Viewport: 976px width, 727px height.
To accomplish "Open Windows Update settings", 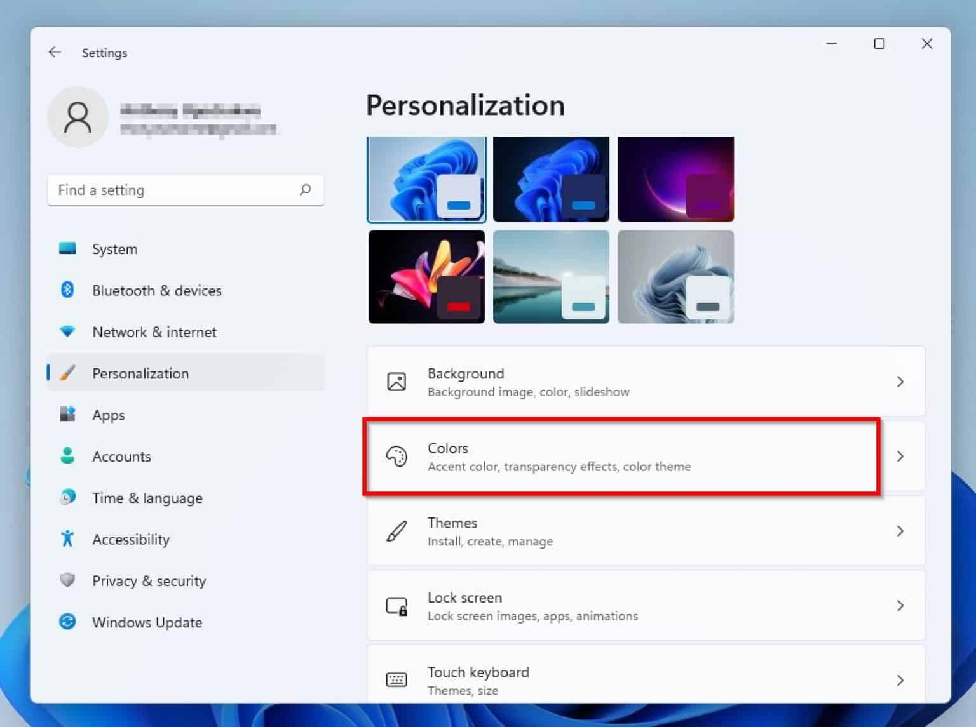I will tap(186, 622).
